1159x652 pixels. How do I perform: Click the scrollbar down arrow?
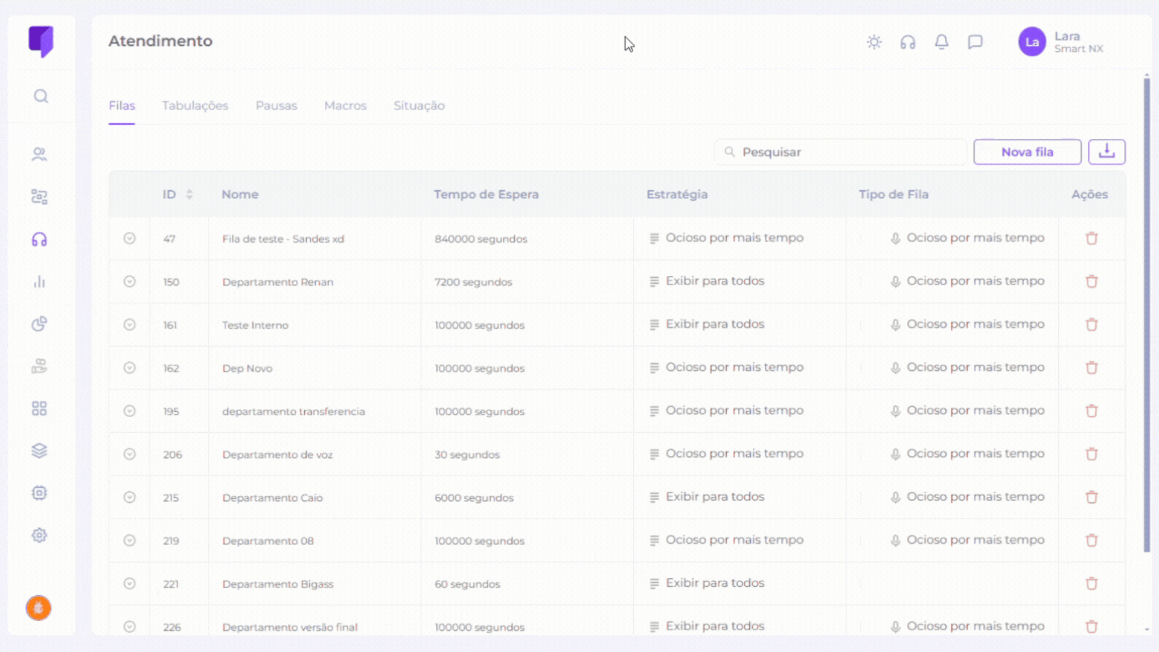click(x=1147, y=630)
